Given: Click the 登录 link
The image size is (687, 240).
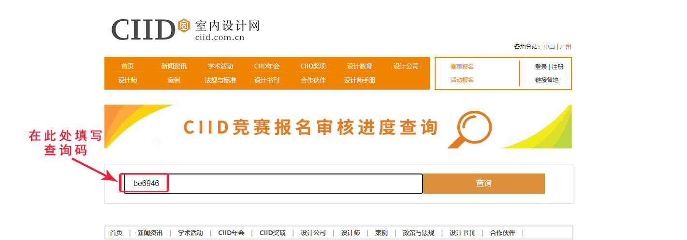Looking at the screenshot, I should 541,67.
